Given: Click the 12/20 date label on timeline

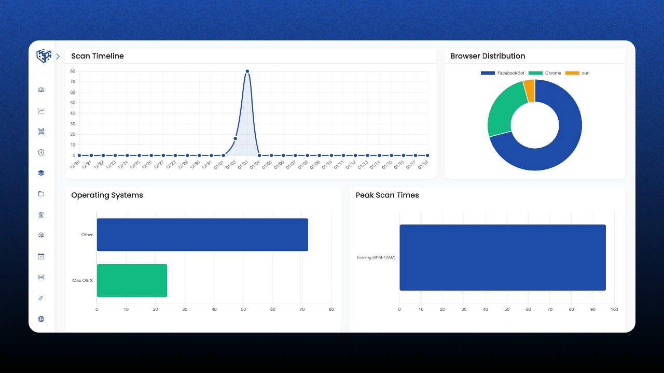Looking at the screenshot, I should [75, 164].
